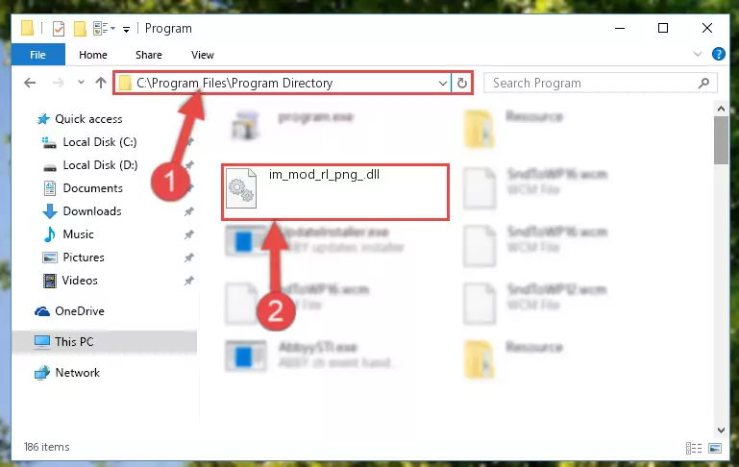739x467 pixels.
Task: Unpin Pictures using its pin icon
Action: 189,258
